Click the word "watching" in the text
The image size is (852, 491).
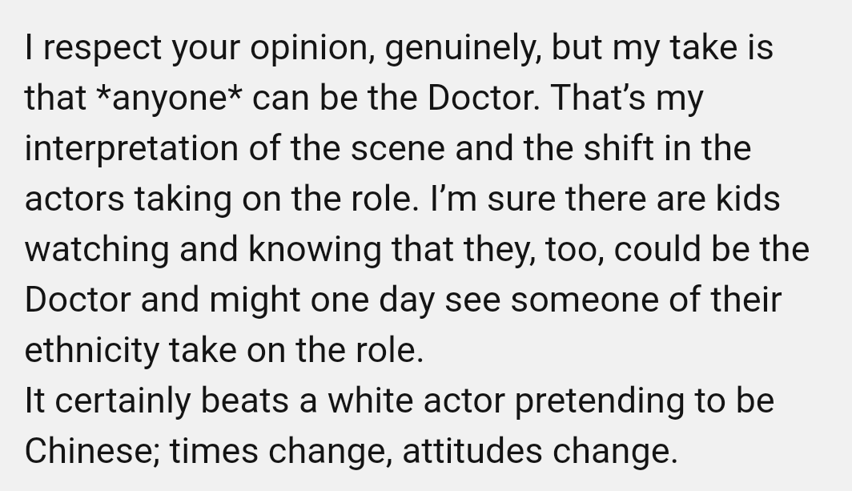(97, 250)
